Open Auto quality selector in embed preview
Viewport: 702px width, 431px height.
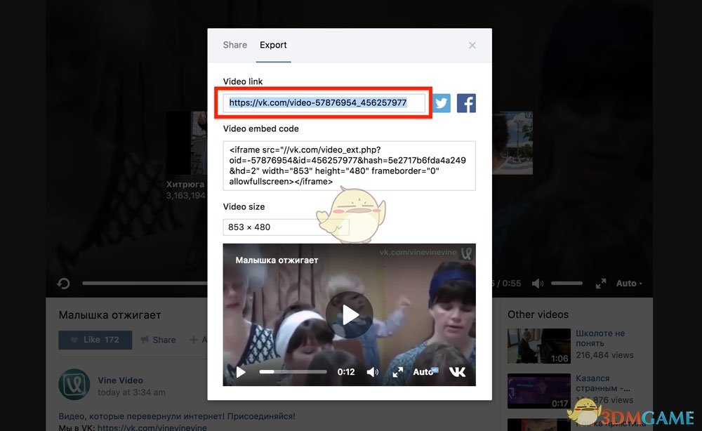tap(425, 372)
